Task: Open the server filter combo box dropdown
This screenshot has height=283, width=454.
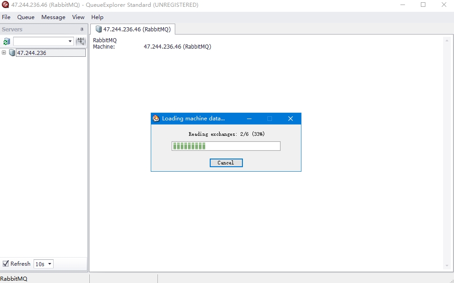Action: tap(70, 41)
